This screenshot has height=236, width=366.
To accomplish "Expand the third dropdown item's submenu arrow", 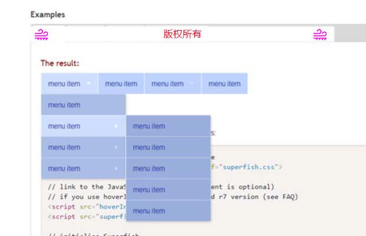I will (116, 147).
